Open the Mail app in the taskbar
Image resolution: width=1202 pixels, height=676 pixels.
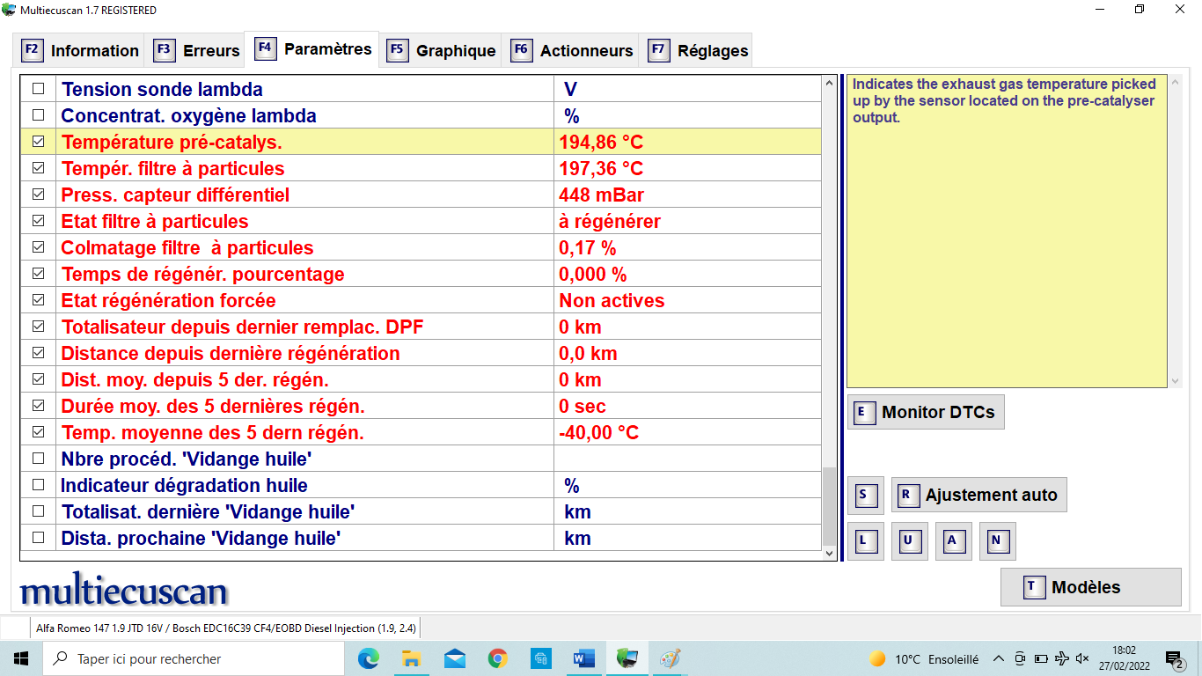tap(454, 658)
